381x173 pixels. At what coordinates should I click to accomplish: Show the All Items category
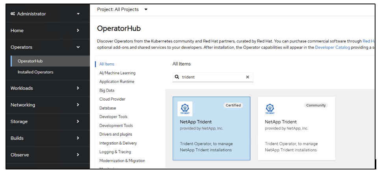pyautogui.click(x=107, y=64)
